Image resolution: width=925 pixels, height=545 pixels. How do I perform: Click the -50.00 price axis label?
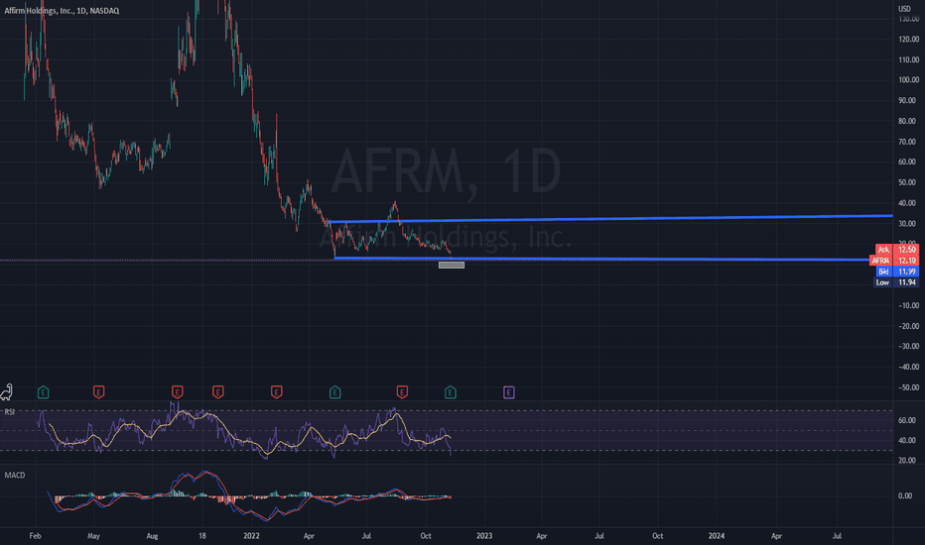point(908,387)
